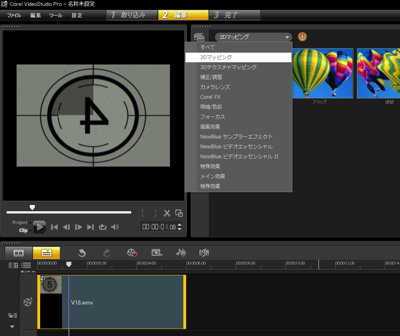Select すべて from the filter list

[x=238, y=48]
